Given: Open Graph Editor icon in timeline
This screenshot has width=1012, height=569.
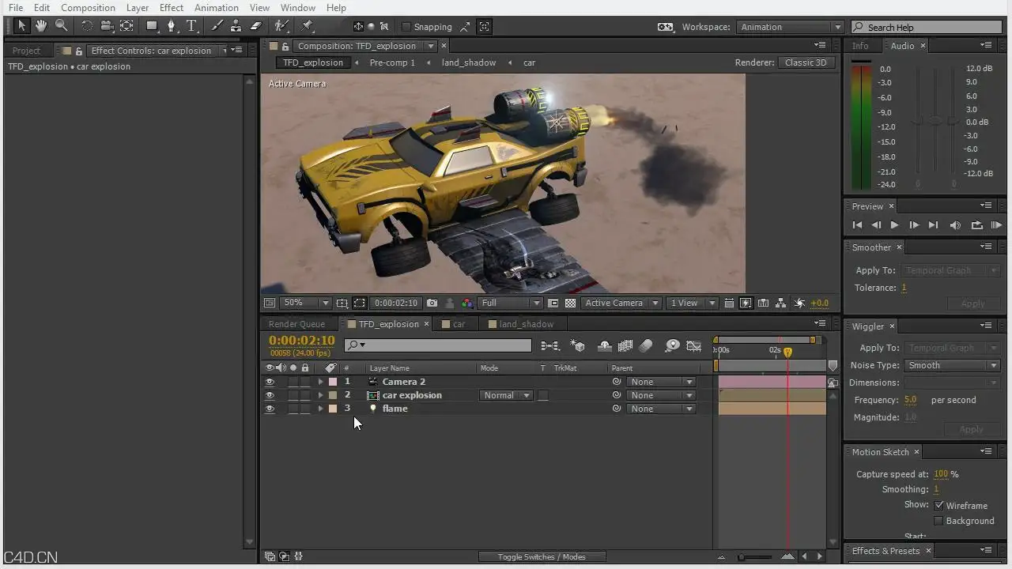Looking at the screenshot, I should click(x=694, y=345).
